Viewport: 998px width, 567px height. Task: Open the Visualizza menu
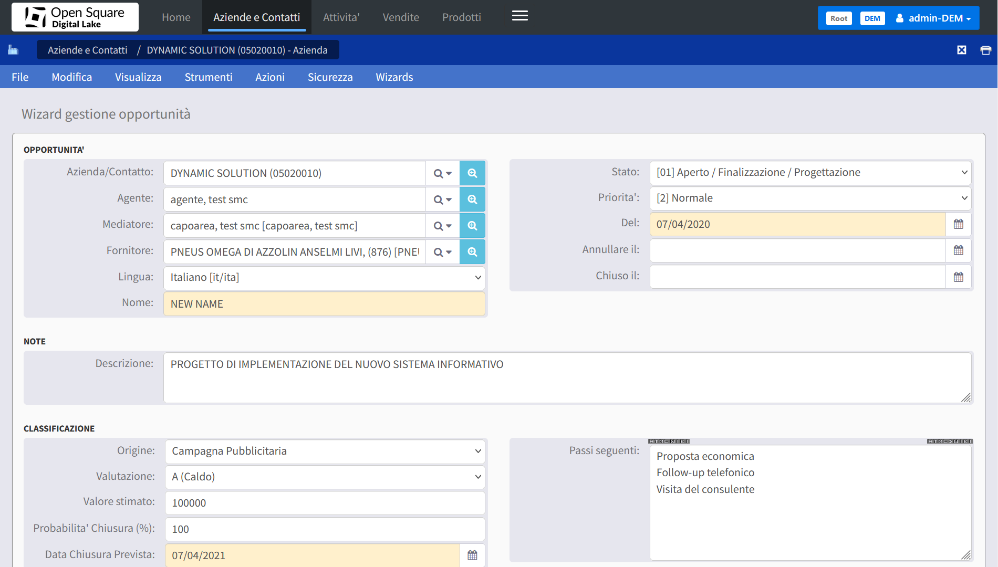[x=138, y=77]
